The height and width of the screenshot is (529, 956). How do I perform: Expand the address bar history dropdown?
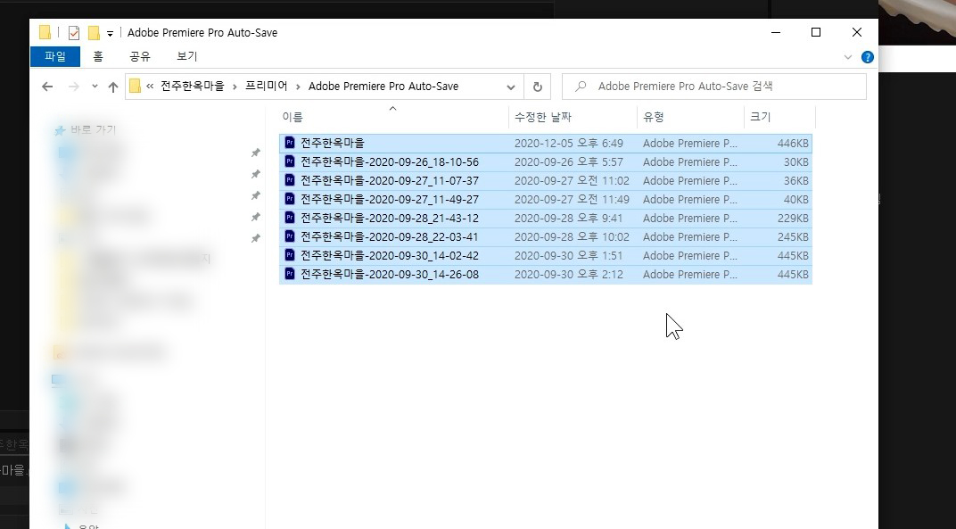tap(511, 87)
